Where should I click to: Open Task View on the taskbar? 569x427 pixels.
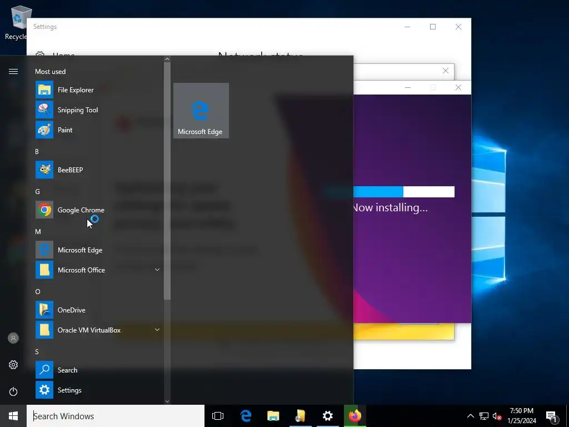click(218, 416)
